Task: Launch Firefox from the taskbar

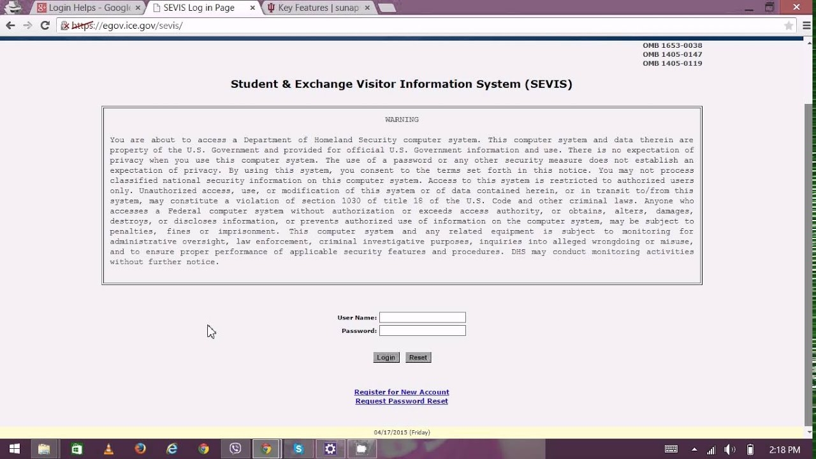Action: coord(140,449)
